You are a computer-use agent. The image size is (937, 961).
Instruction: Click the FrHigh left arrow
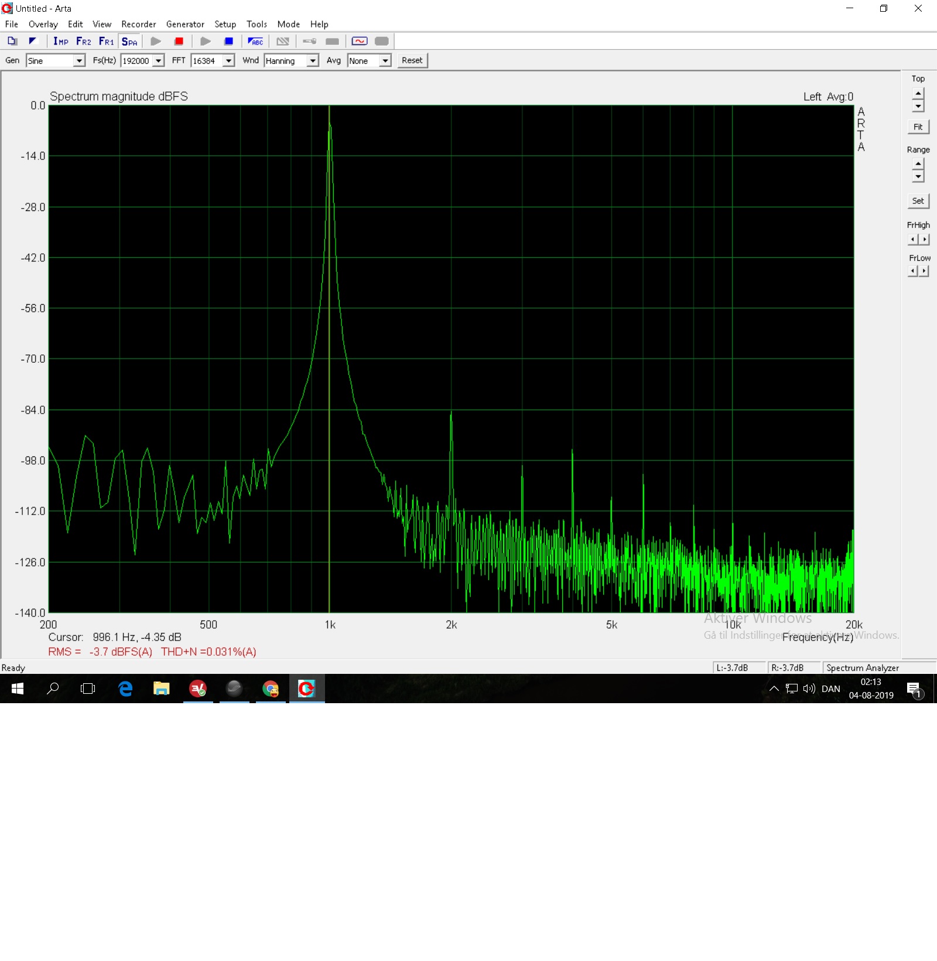(913, 239)
